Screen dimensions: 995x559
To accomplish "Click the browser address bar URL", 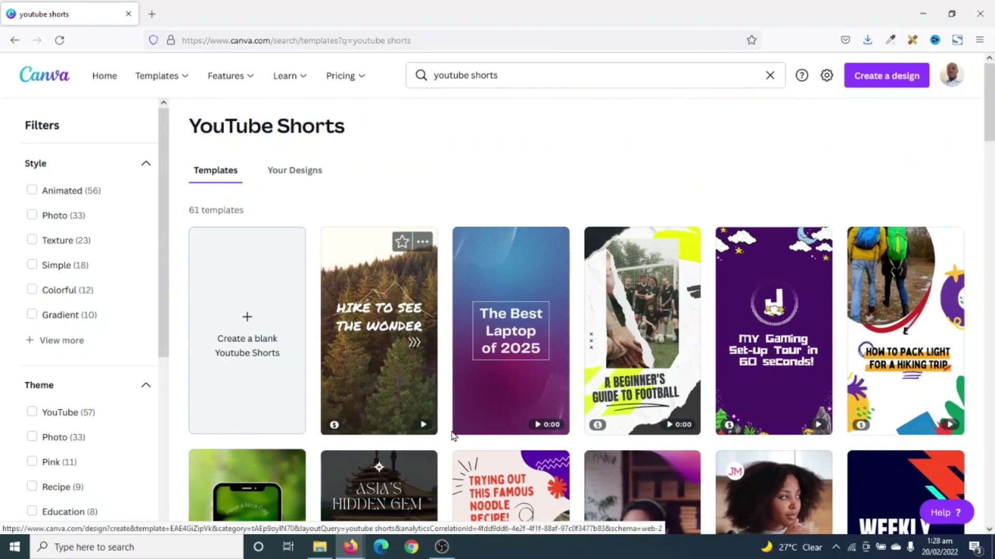I will point(296,40).
